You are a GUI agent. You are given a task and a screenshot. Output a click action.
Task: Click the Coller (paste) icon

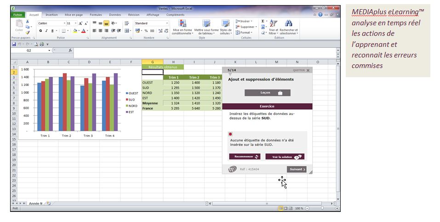[19, 24]
